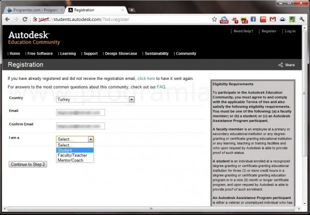Screen dimensions: 310x215
Task: Click the Log in link
Action: click(x=290, y=31)
